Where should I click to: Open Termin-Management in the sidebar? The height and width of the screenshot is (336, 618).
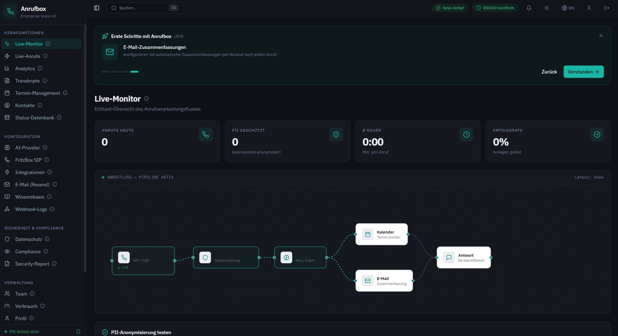(x=42, y=93)
